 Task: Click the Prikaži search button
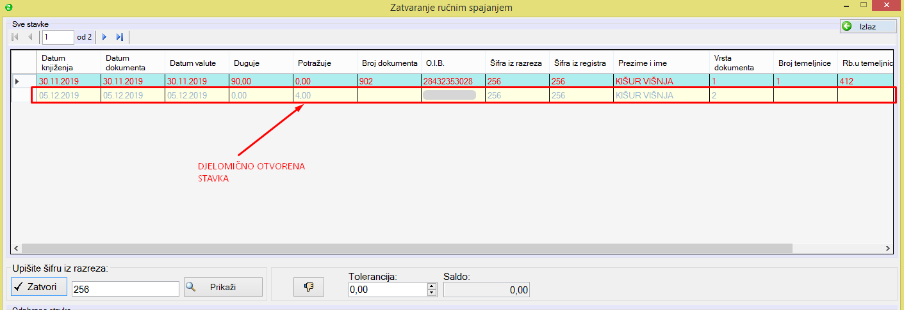223,288
